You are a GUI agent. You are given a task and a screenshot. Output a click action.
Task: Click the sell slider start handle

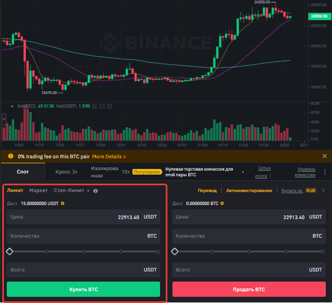pos(175,252)
